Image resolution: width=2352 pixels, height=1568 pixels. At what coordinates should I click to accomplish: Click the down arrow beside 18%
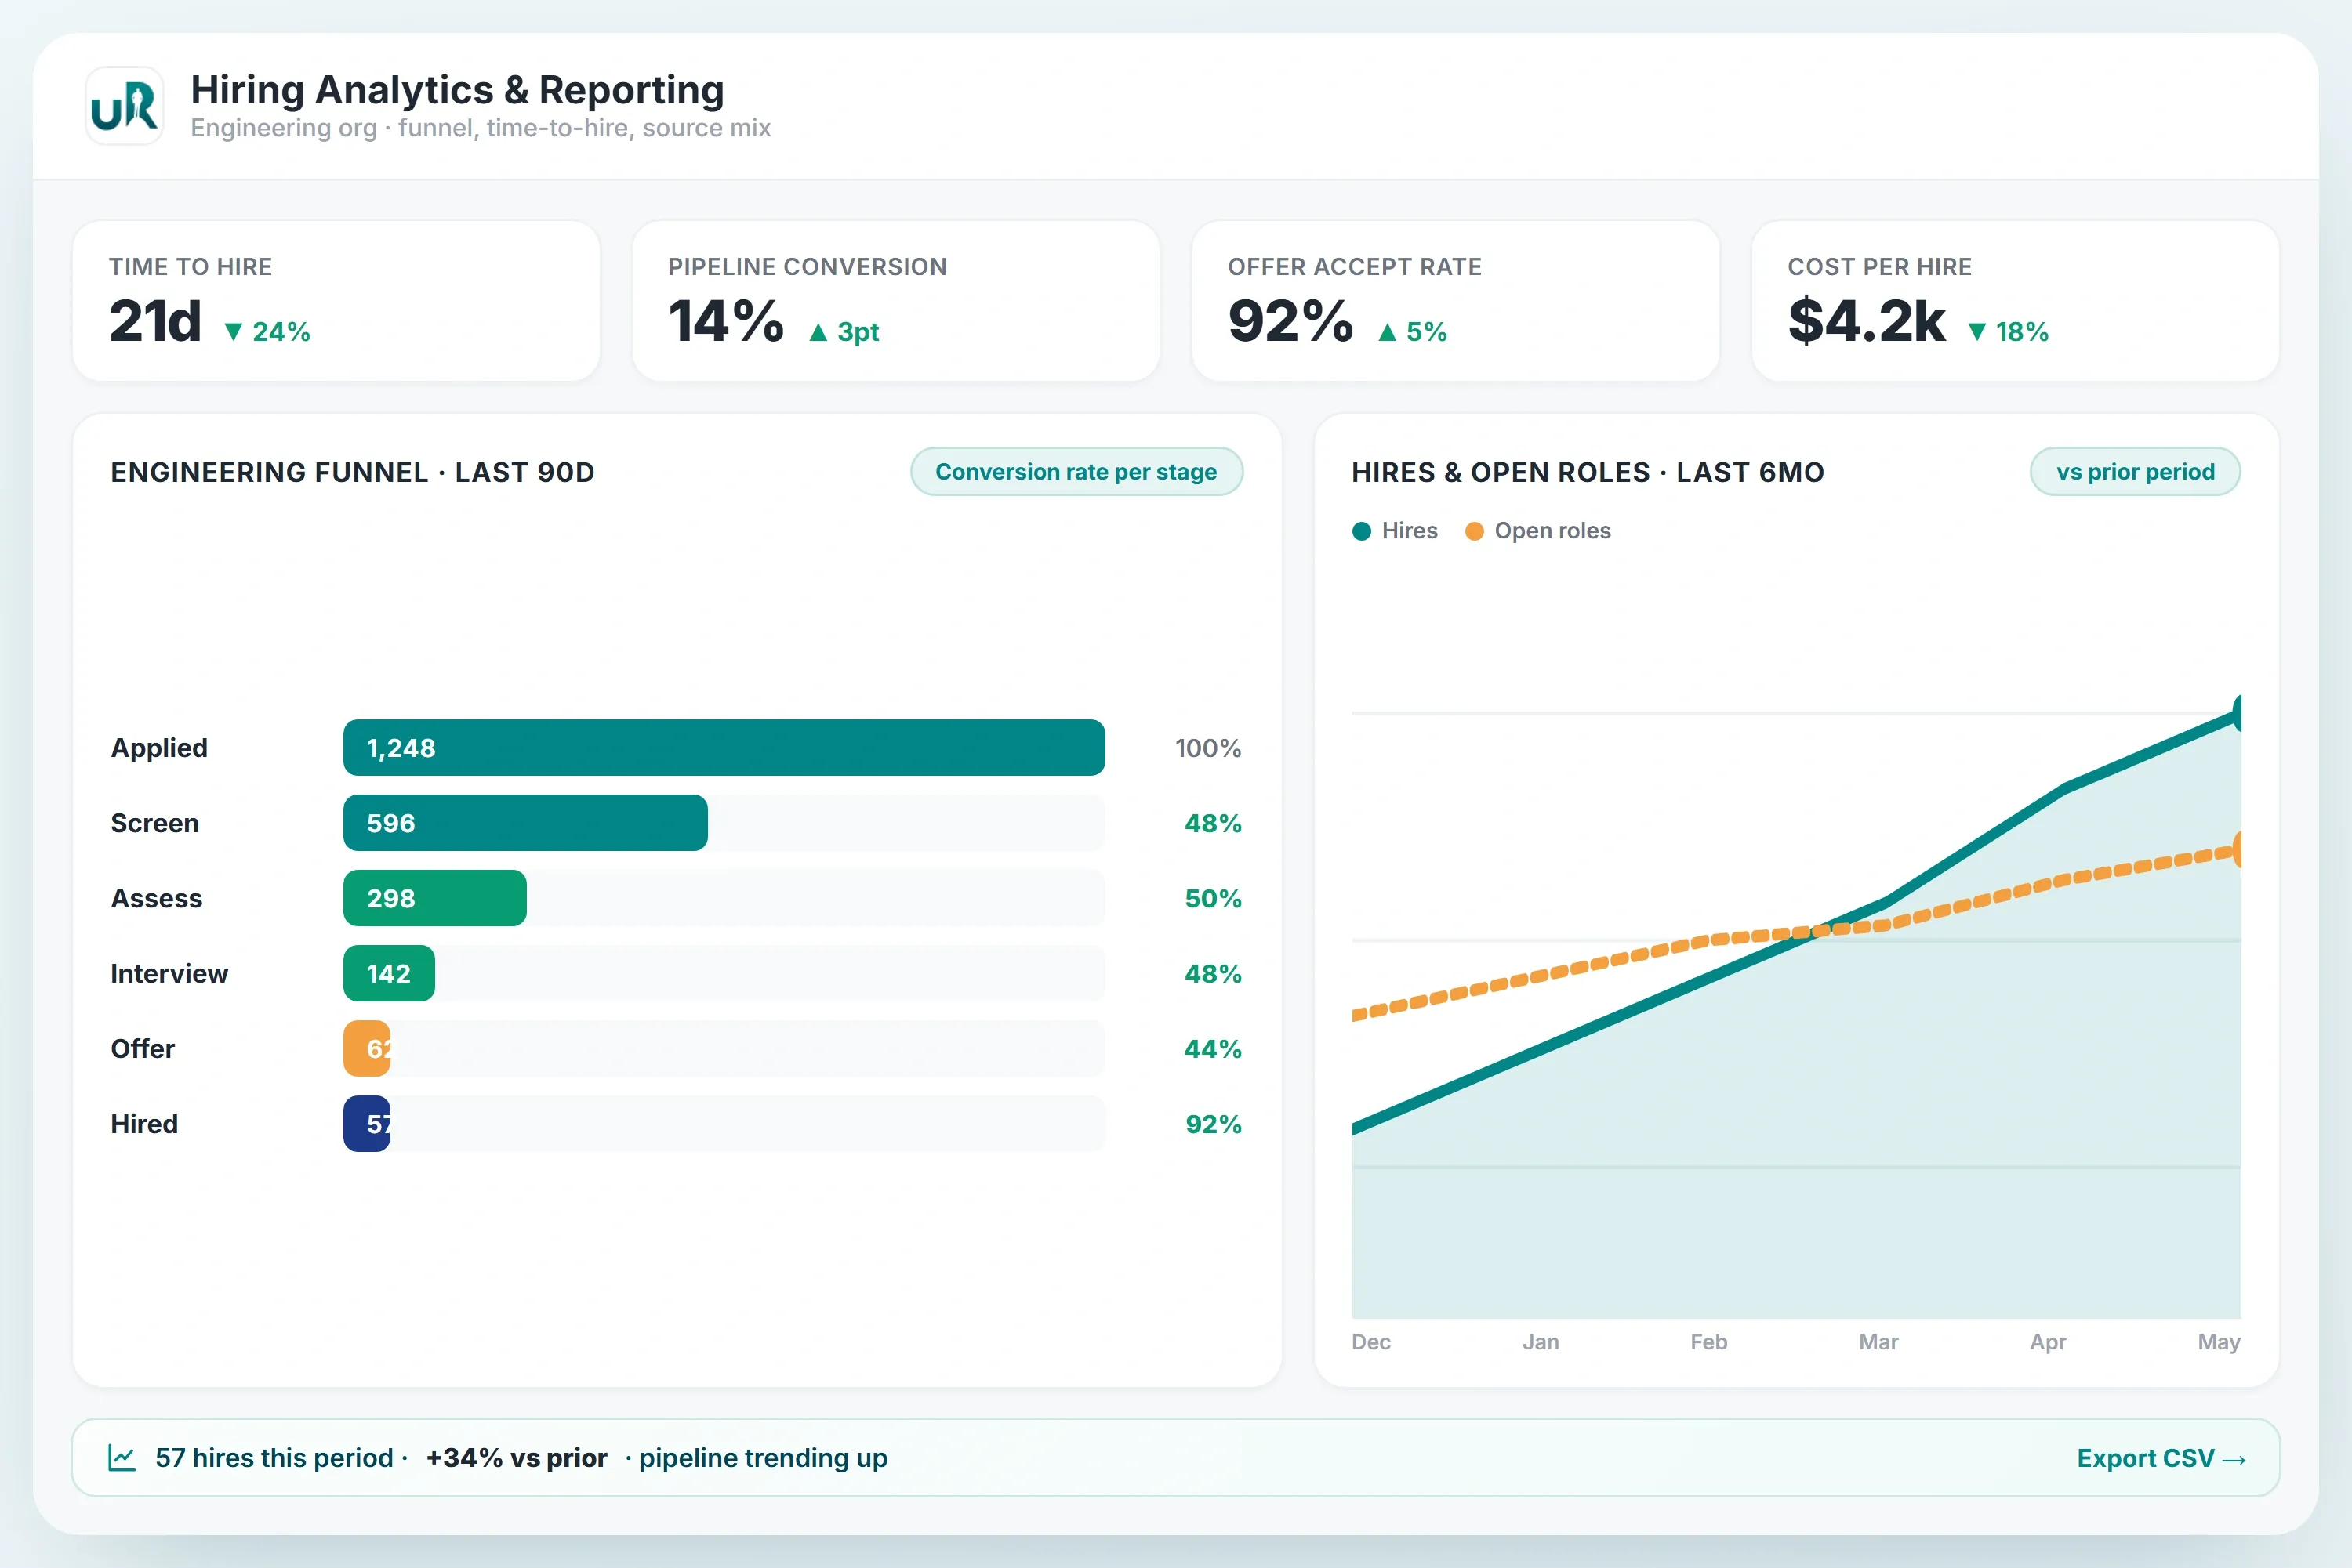coord(1976,332)
